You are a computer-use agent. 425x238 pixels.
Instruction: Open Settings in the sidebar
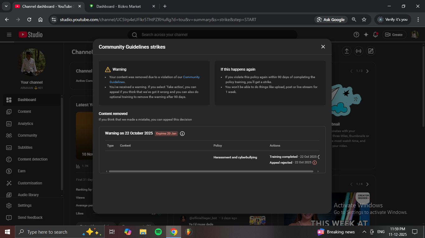25,205
